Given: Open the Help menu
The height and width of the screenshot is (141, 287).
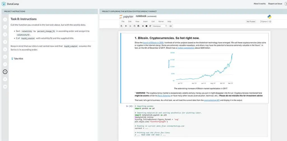Looking at the screenshot, I should click(x=169, y=22).
